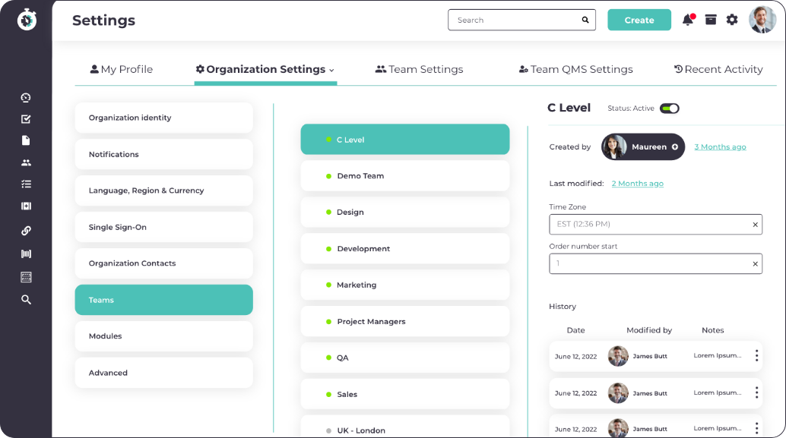Click inside the Search input field
Viewport: 786px width, 438px height.
(x=509, y=20)
